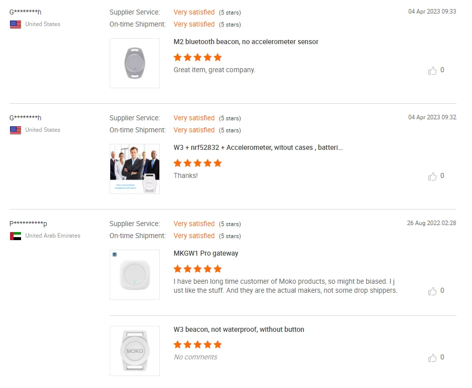Like the "Great item, great company" review
472x388 pixels.
[x=432, y=71]
